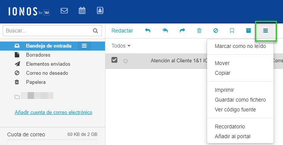Archive message with the box icon
This screenshot has height=145, width=283.
click(x=249, y=31)
